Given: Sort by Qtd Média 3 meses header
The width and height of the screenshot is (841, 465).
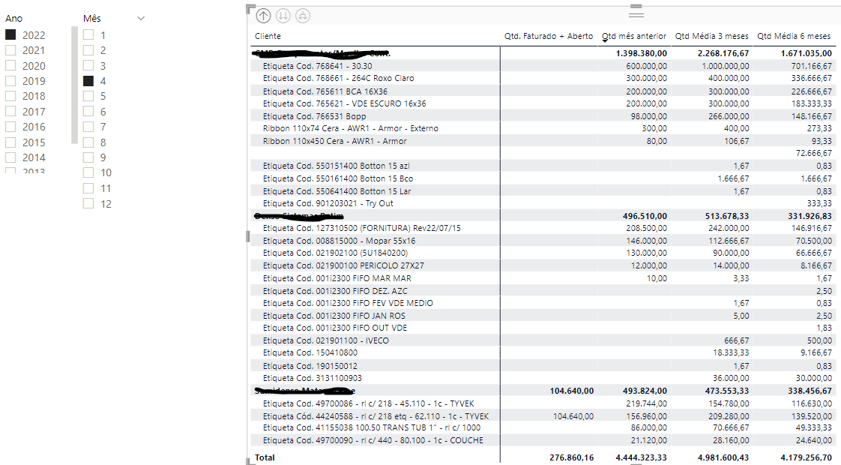Looking at the screenshot, I should pyautogui.click(x=712, y=36).
